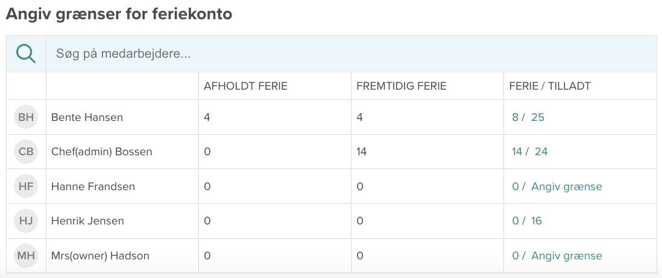662x278 pixels.
Task: Select the Bente Hansen name cell
Action: (x=87, y=117)
